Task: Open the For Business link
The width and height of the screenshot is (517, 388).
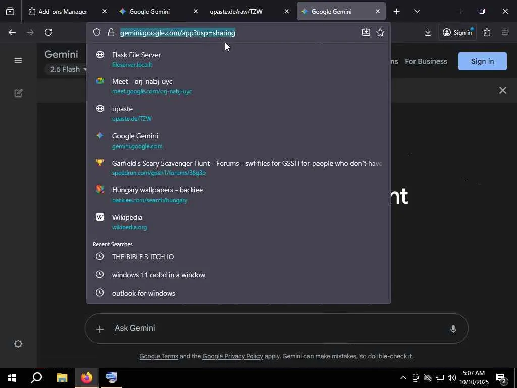Action: point(426,61)
